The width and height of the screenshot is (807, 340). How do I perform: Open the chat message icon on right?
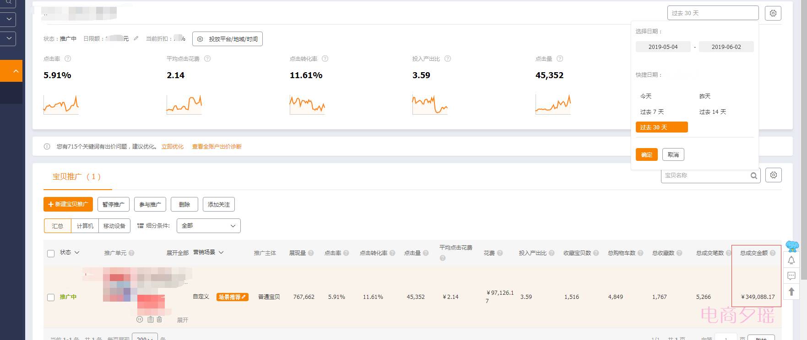(791, 276)
